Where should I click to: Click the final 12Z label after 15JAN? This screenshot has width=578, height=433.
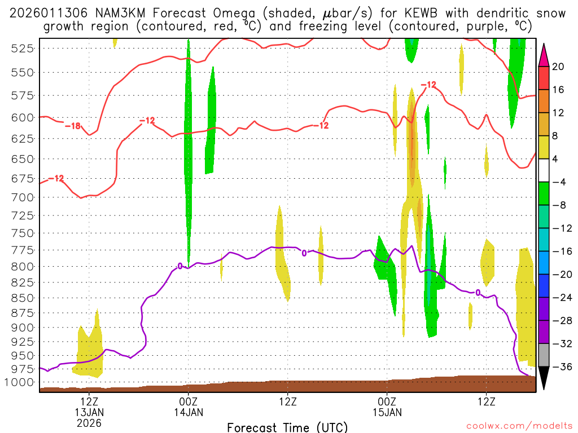tap(486, 401)
